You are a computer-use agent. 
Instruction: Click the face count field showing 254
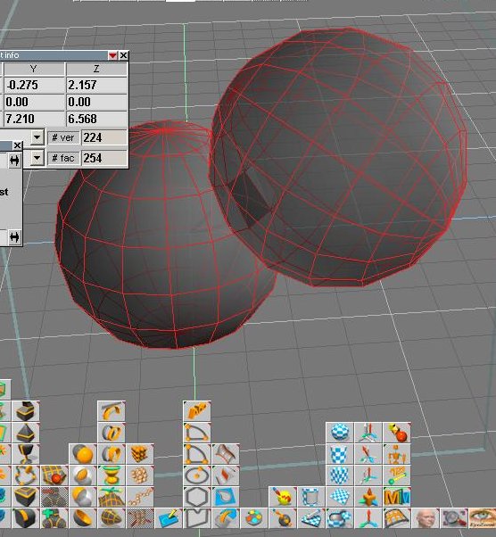click(x=103, y=158)
